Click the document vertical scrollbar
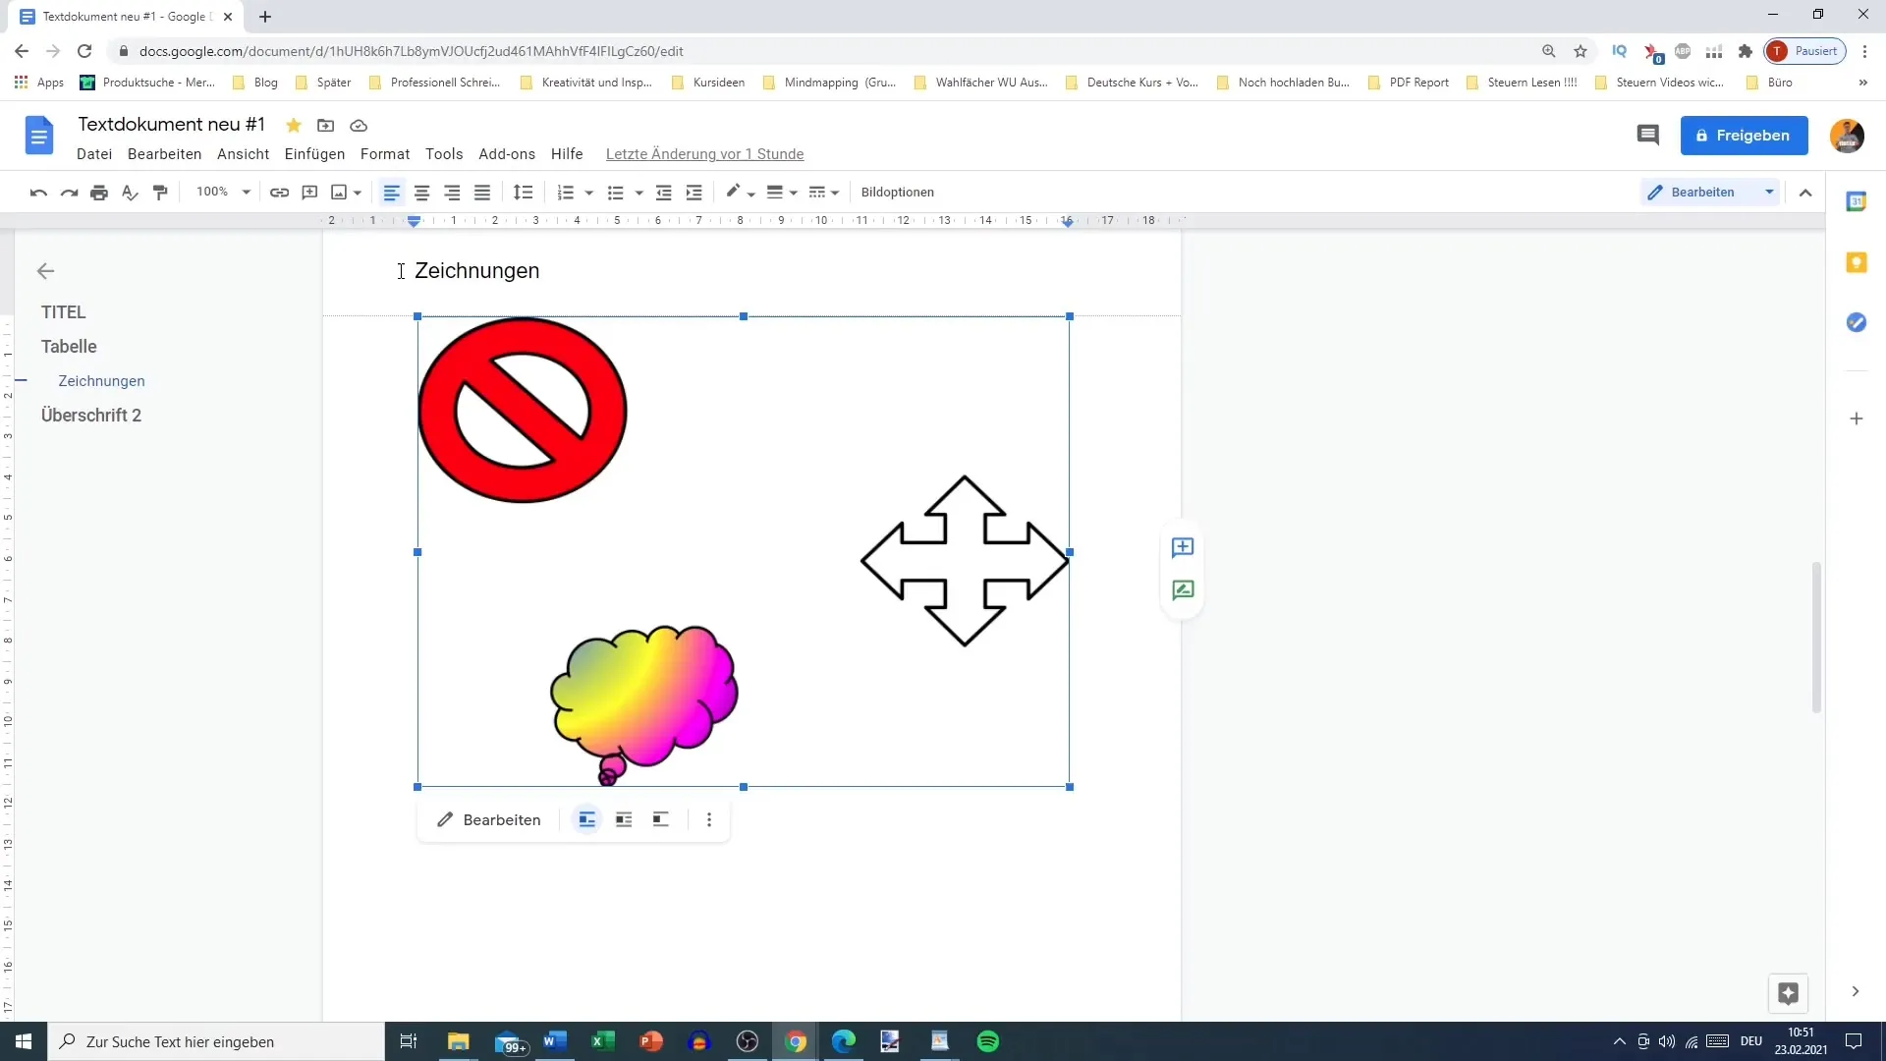The width and height of the screenshot is (1886, 1061). pyautogui.click(x=1816, y=637)
